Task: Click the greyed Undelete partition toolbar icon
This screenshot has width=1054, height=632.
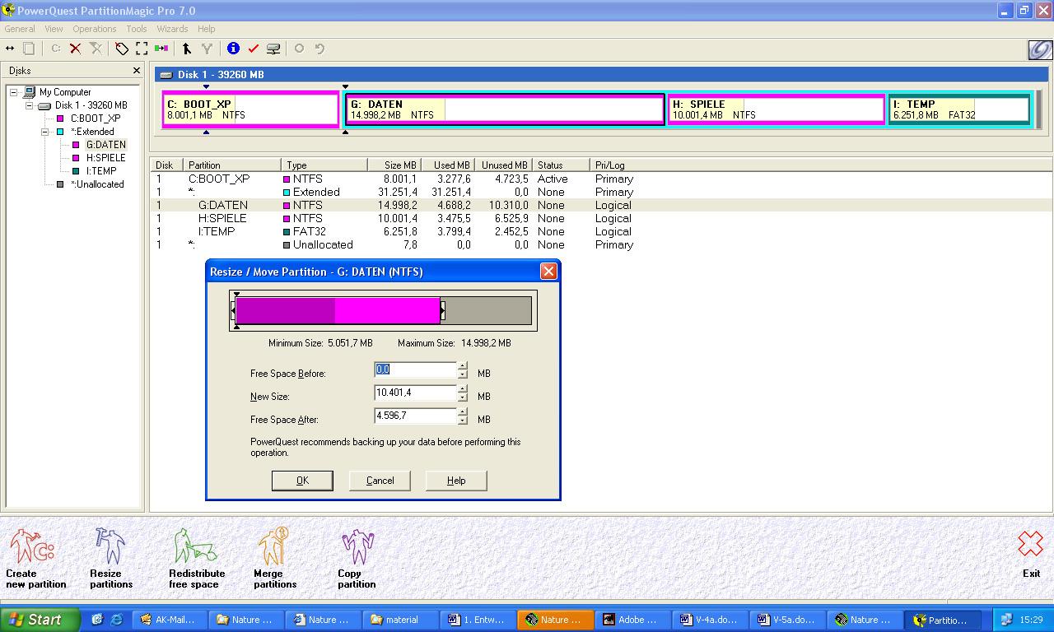Action: coord(96,49)
